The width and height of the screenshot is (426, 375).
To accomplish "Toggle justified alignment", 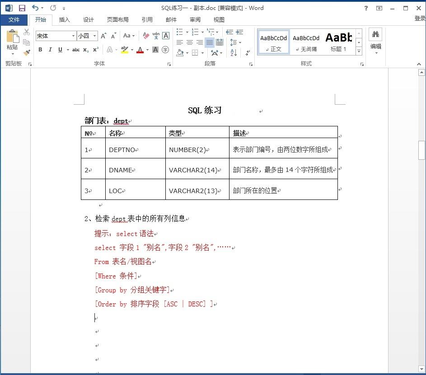I will point(210,42).
